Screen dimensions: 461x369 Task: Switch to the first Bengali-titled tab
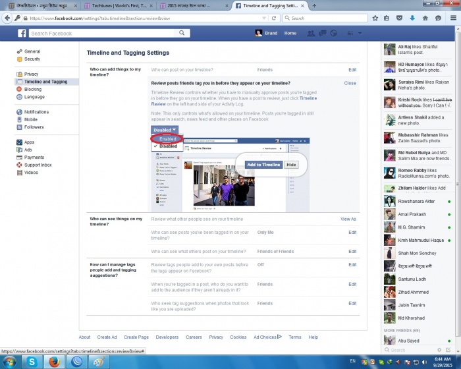(x=42, y=5)
